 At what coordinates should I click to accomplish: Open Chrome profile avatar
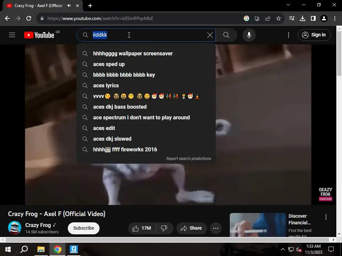point(324,19)
